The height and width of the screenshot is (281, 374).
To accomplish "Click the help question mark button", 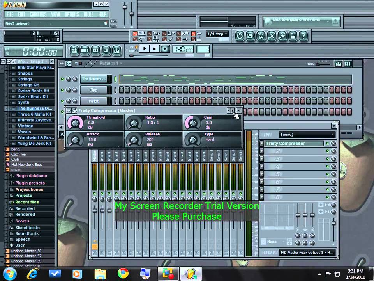I will pyautogui.click(x=303, y=36).
